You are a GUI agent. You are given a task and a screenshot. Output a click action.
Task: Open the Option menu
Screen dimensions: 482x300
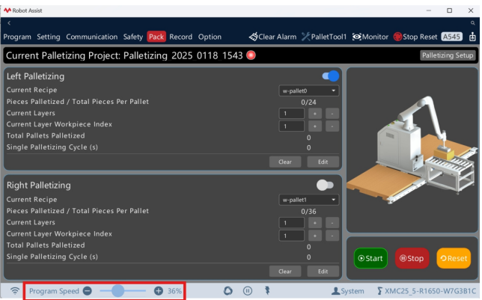[x=210, y=37]
